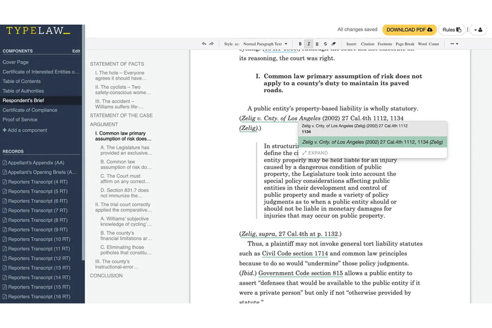Viewport: 492px width, 328px height.
Task: Jump to 'II. The trial court correctly' section
Action: coord(124,207)
